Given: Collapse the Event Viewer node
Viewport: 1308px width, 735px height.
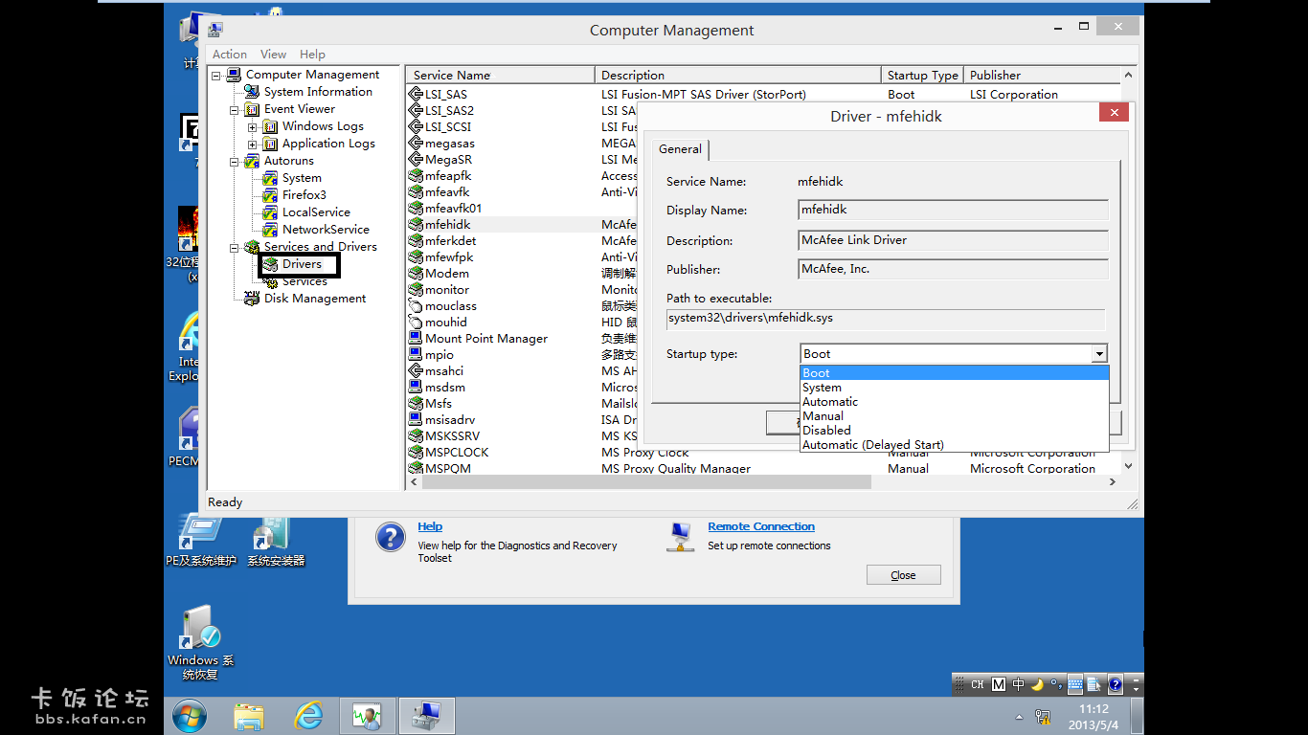Looking at the screenshot, I should (x=235, y=110).
